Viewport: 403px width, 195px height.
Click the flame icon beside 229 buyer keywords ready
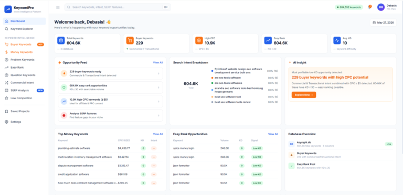(x=64, y=73)
